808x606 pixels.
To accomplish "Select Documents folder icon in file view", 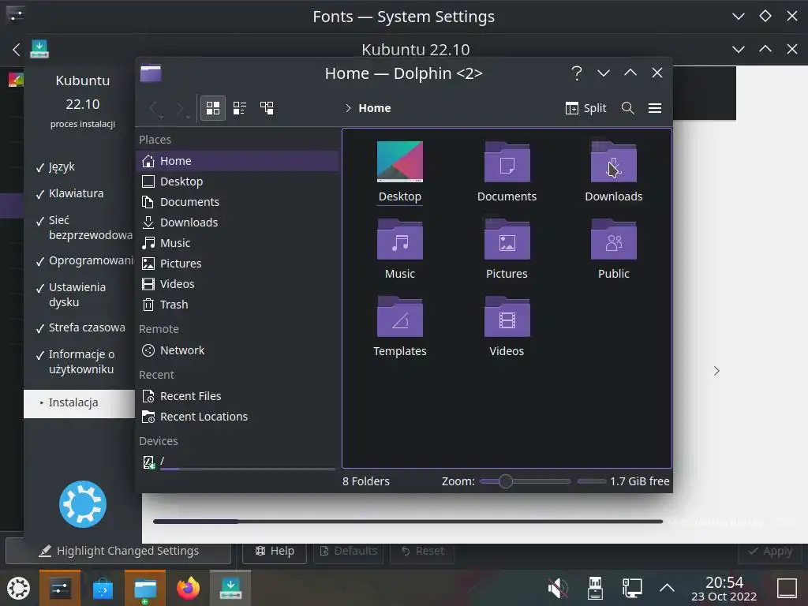I will (507, 162).
